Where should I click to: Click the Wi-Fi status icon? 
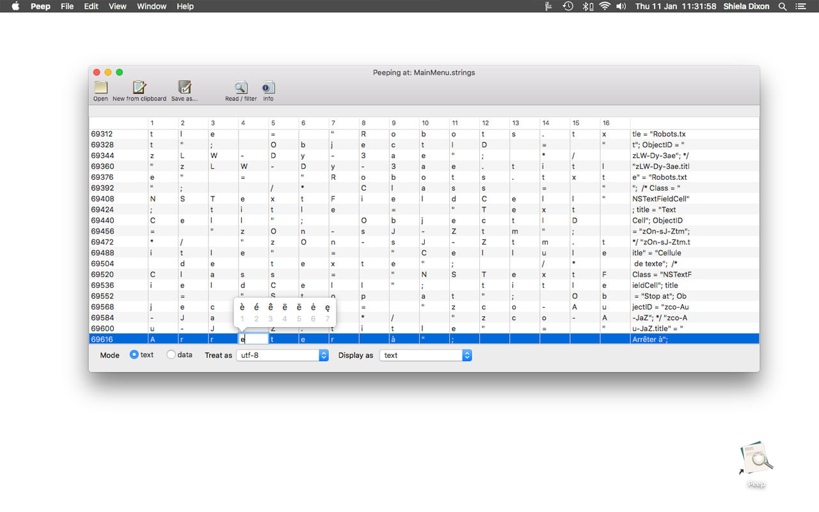[x=605, y=6]
